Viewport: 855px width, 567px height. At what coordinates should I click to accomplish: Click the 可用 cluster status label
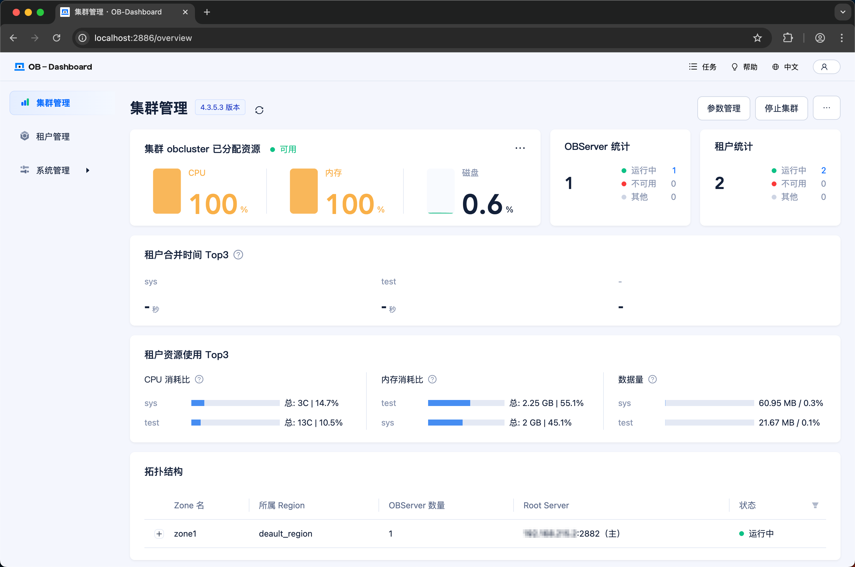tap(288, 149)
